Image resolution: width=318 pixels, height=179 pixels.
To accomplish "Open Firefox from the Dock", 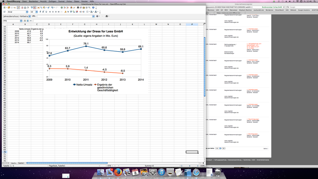I will pyautogui.click(x=118, y=173).
